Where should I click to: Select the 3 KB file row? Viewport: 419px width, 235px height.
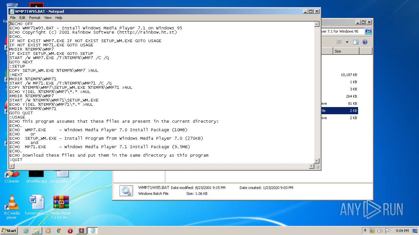point(339,89)
